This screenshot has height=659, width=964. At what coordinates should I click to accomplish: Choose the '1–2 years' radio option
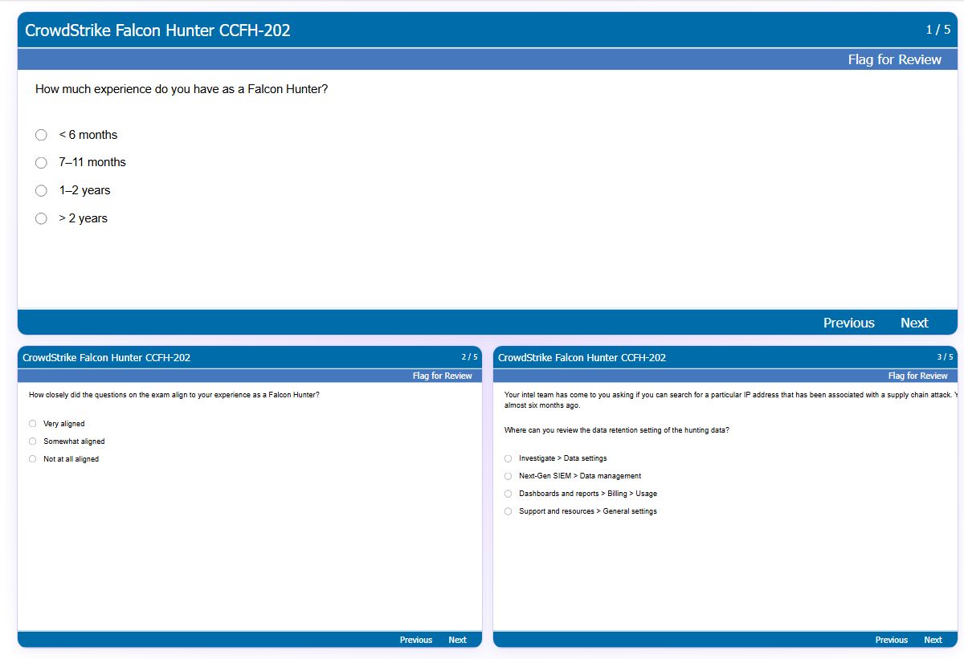[x=41, y=191]
